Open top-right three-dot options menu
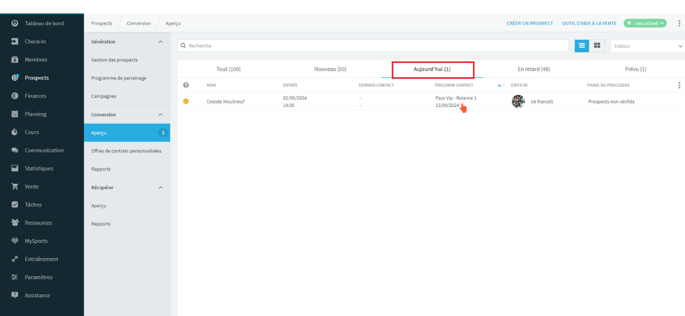The height and width of the screenshot is (316, 685). (679, 23)
